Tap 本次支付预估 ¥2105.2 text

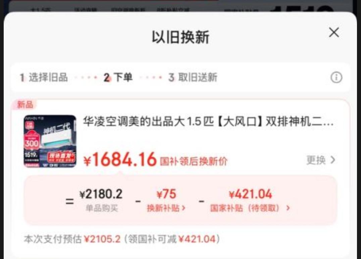(72, 239)
